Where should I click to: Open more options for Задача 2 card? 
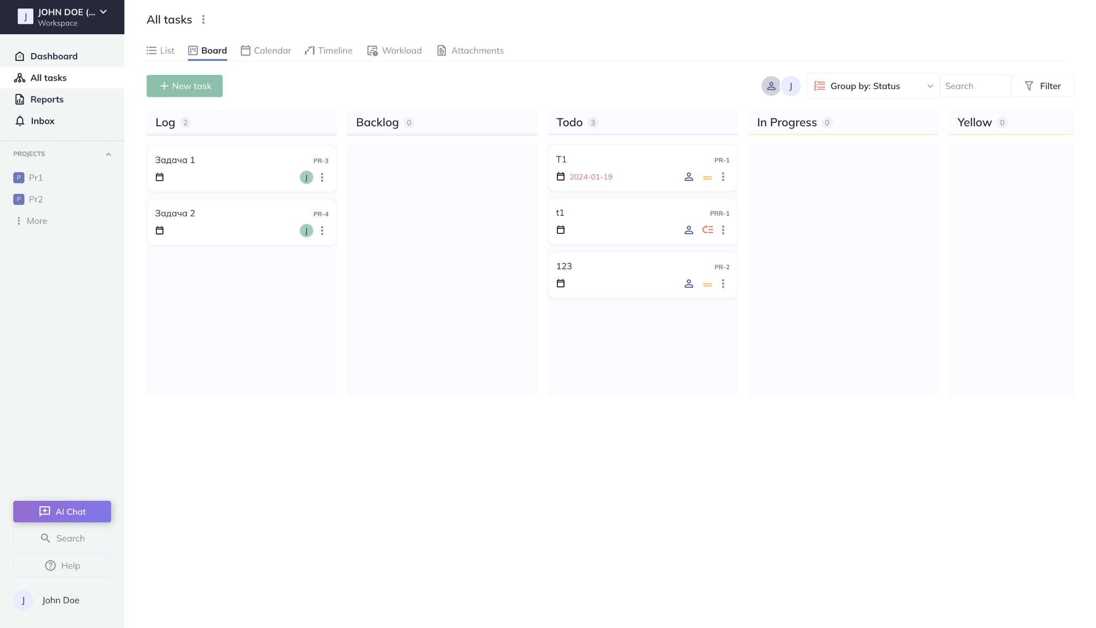point(322,231)
